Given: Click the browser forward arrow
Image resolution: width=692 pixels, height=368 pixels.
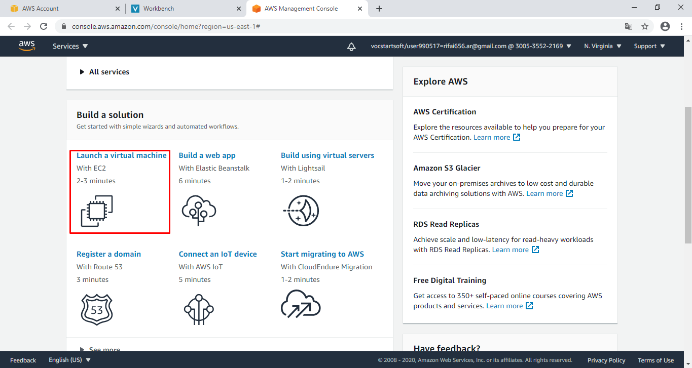Looking at the screenshot, I should 27,26.
